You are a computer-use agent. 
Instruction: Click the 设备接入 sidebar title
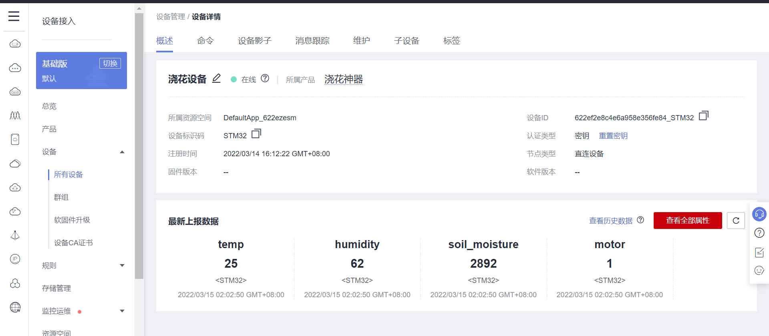tap(59, 21)
